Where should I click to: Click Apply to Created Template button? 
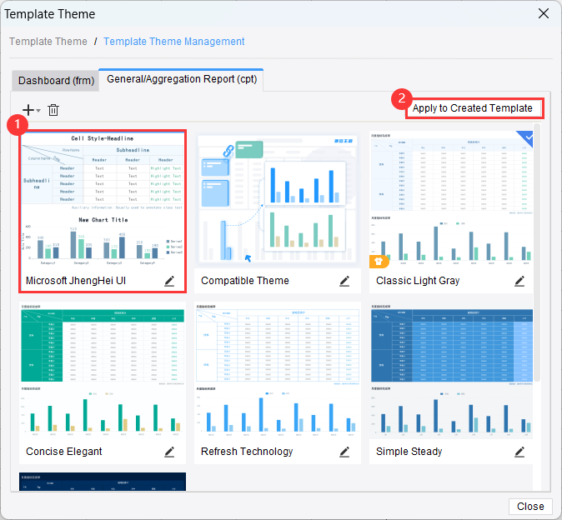473,108
